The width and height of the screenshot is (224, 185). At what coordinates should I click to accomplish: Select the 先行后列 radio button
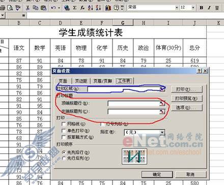64,159
